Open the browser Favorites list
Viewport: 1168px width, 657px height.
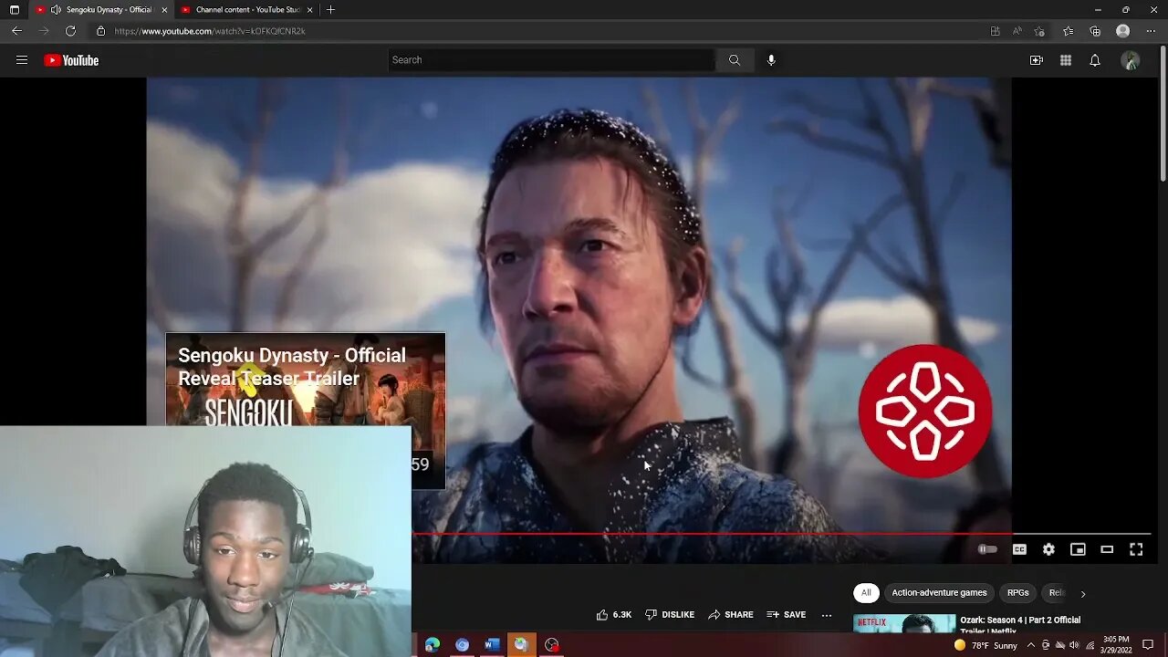coord(1069,31)
